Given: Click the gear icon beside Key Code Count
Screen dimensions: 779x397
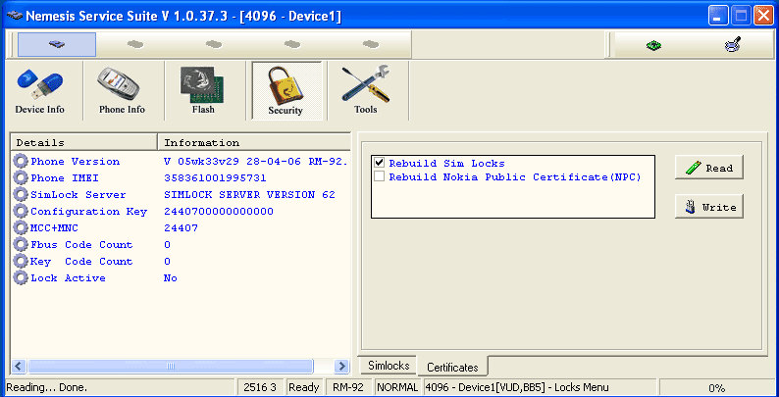Looking at the screenshot, I should pos(21,261).
